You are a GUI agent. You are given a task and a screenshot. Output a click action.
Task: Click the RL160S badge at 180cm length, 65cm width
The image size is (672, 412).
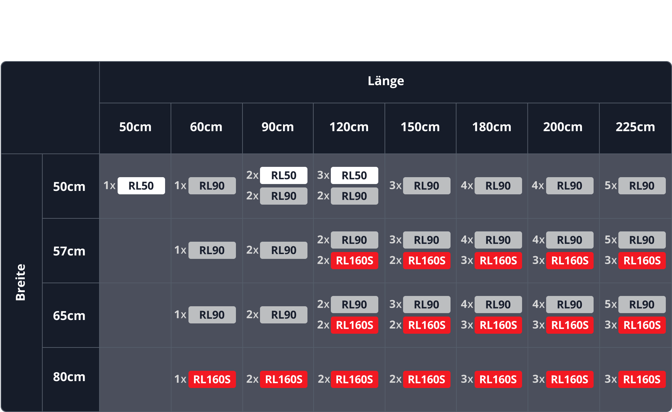tap(498, 325)
